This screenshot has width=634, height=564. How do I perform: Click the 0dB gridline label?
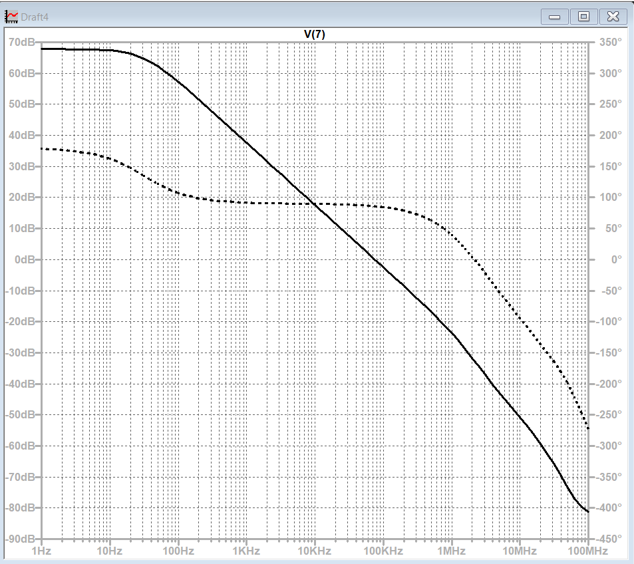pyautogui.click(x=24, y=259)
